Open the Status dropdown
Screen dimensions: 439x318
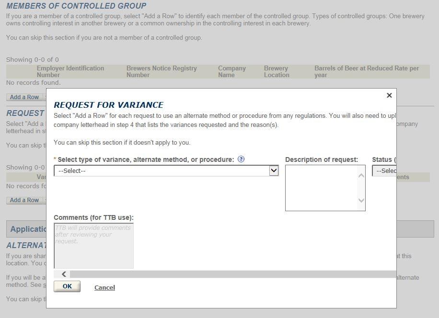coord(384,171)
